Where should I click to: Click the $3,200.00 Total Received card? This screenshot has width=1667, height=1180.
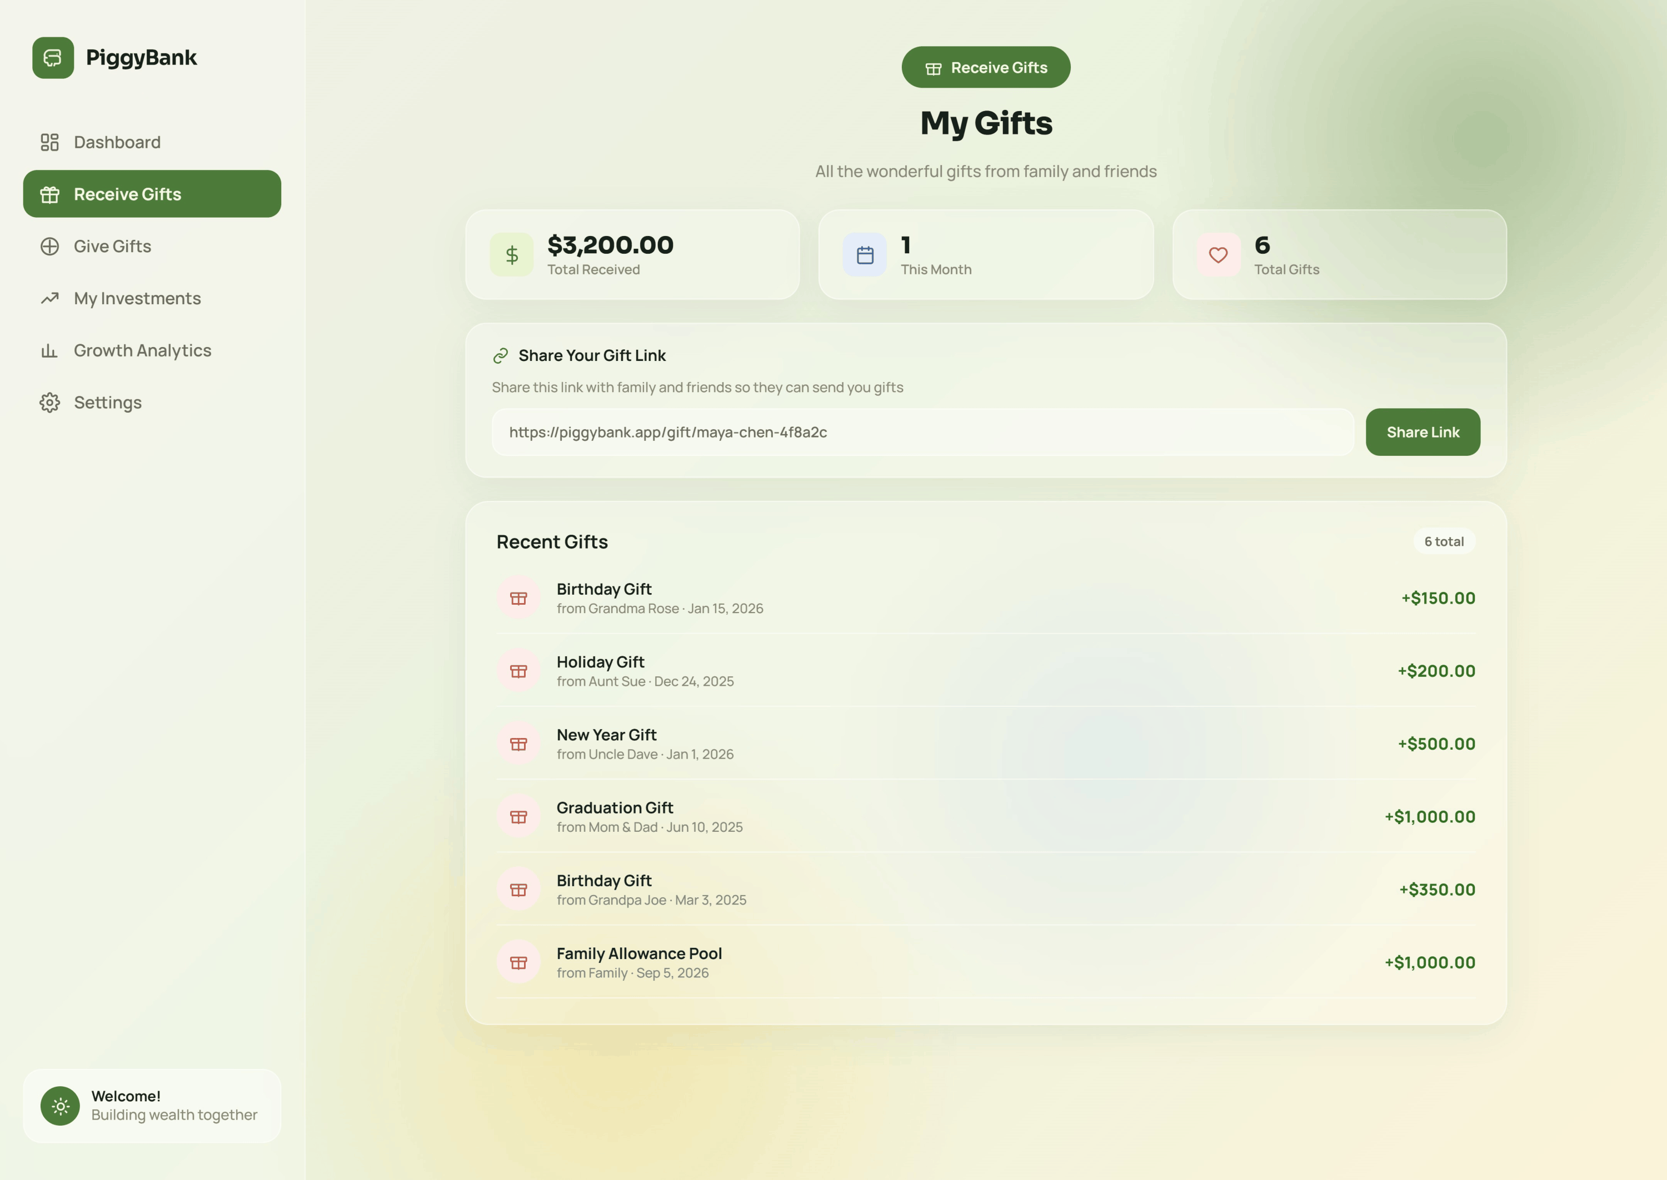(632, 254)
